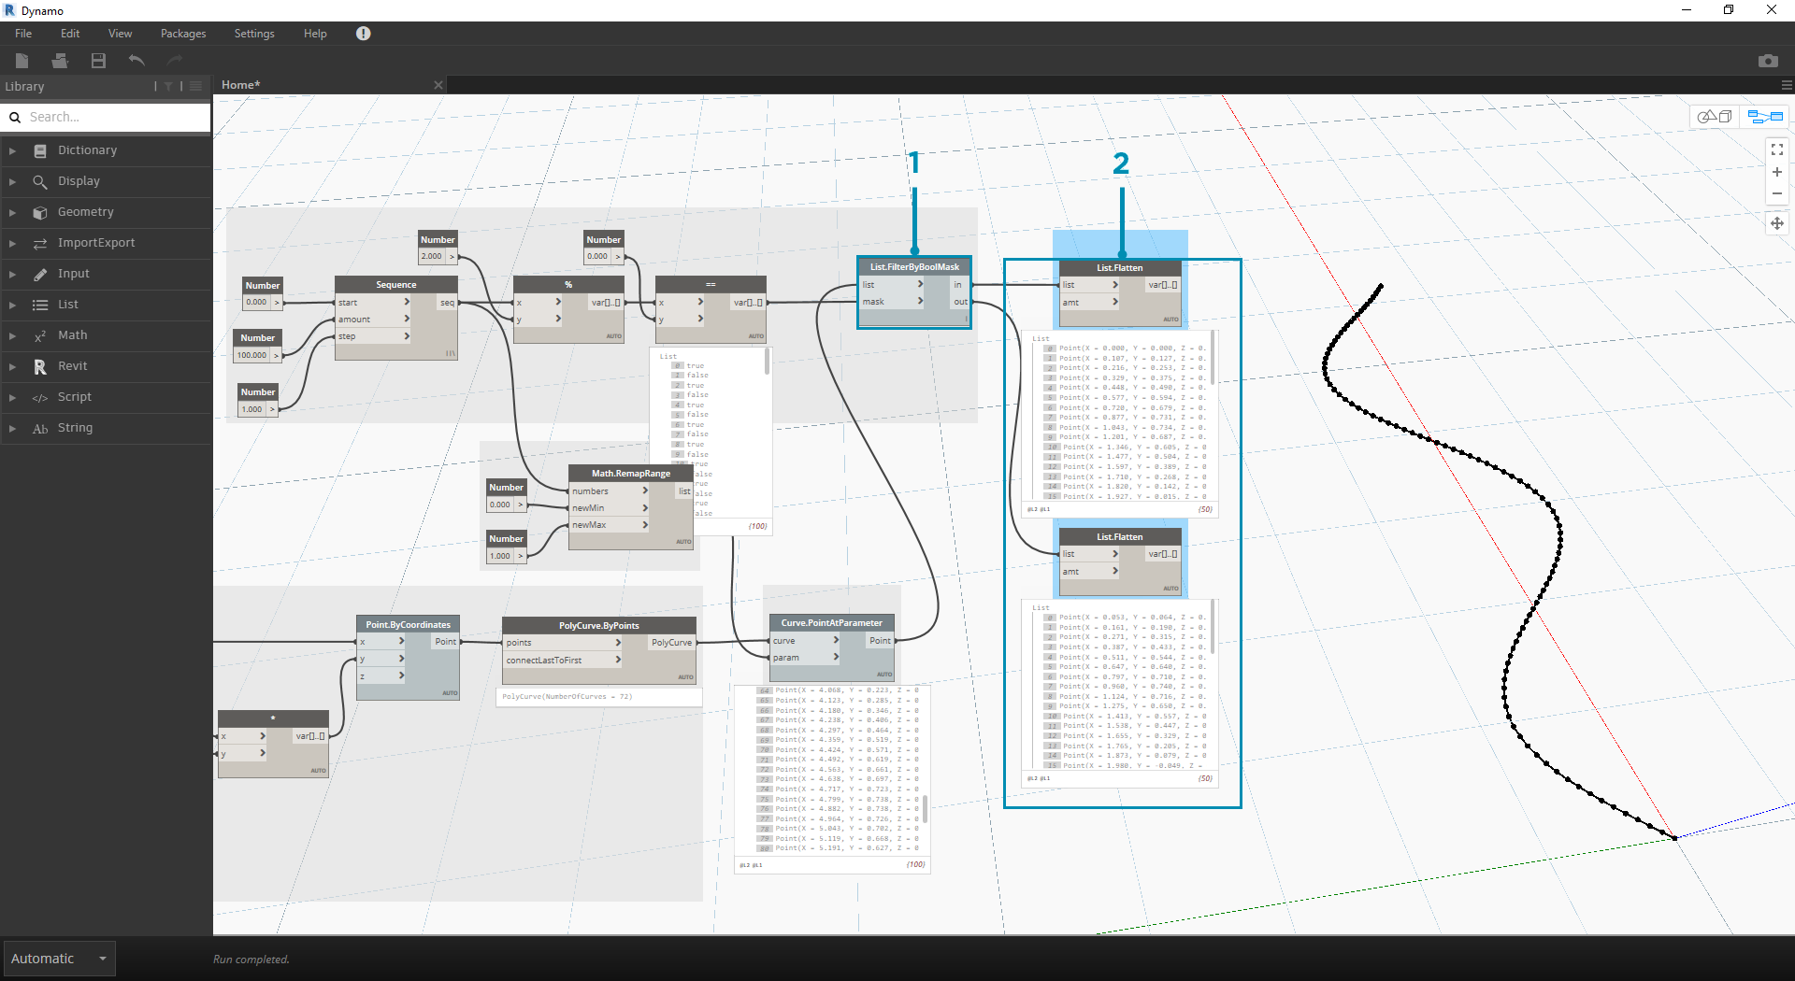This screenshot has height=981, width=1795.
Task: Click the Undo arrow icon
Action: click(136, 61)
